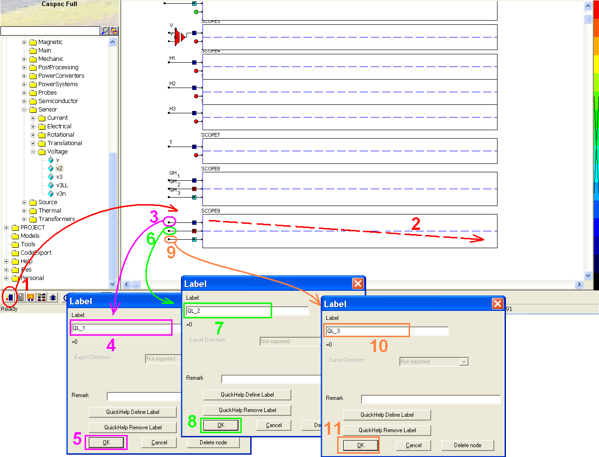599x457 pixels.
Task: Click the magnifier search icon
Action: pyautogui.click(x=105, y=30)
